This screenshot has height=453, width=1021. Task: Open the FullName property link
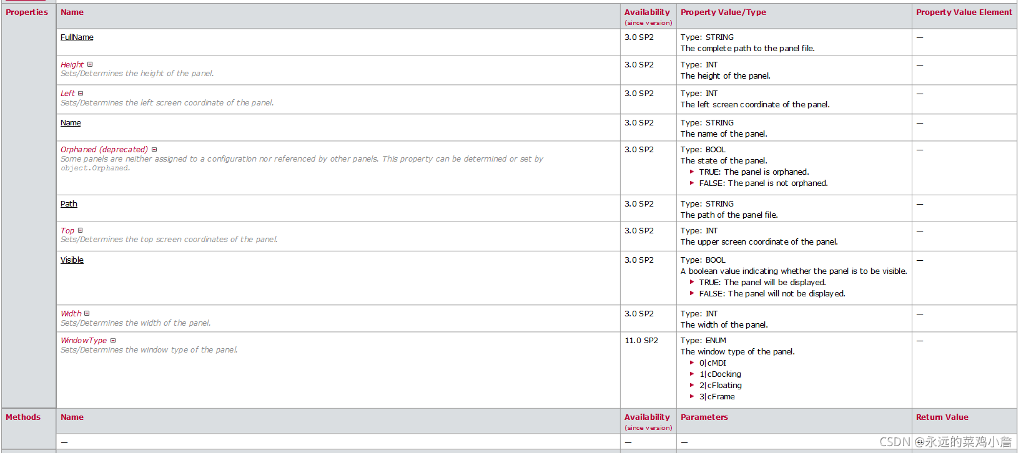pyautogui.click(x=77, y=37)
